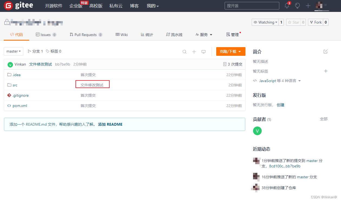This screenshot has height=201, width=341.
Task: Open the notifications bell icon
Action: click(x=287, y=5)
